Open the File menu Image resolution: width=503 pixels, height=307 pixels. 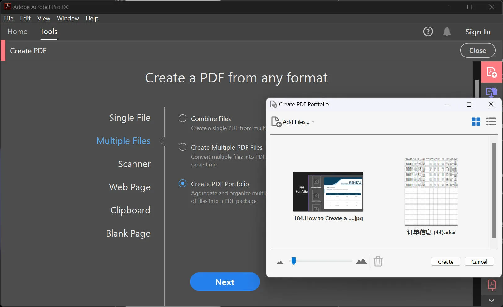(9, 18)
